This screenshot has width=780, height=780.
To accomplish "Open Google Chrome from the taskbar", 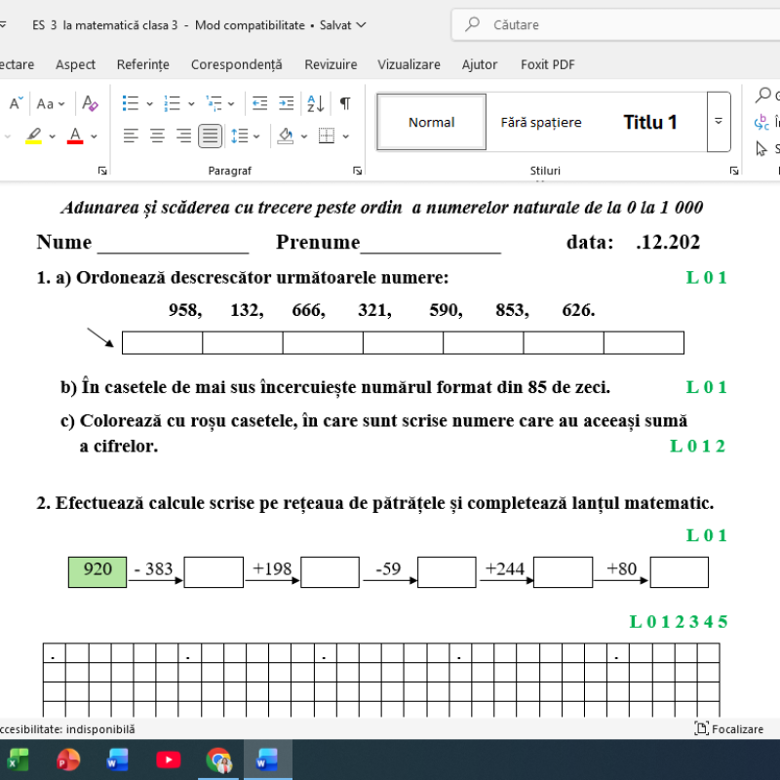I will click(218, 760).
